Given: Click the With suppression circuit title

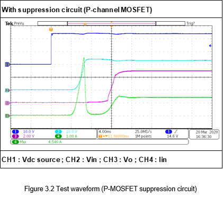Looking at the screenshot, I should (x=77, y=10).
